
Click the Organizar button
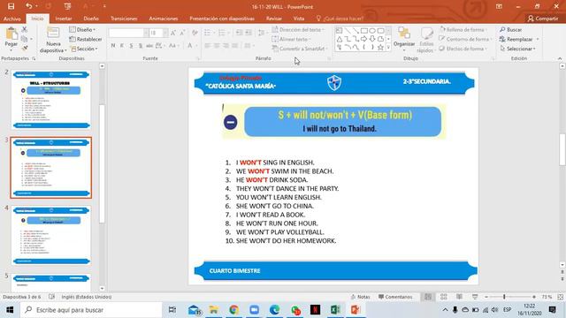(x=404, y=38)
